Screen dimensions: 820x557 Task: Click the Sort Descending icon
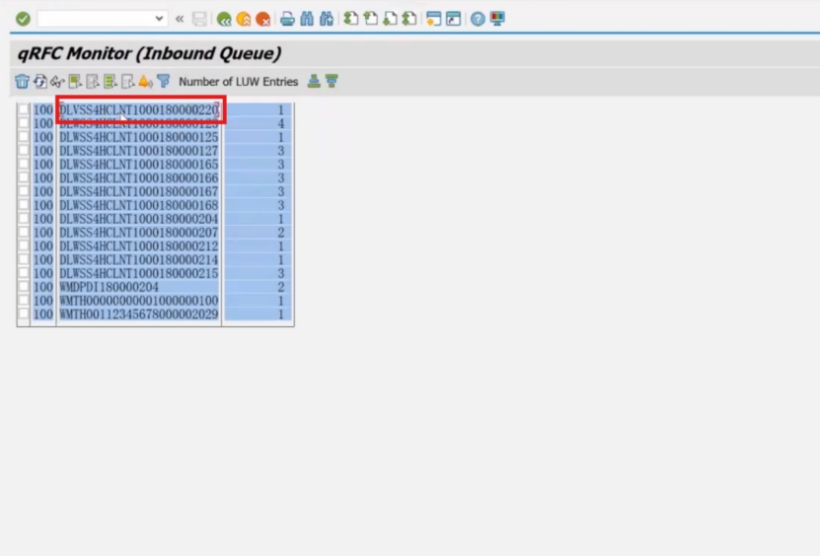click(332, 82)
